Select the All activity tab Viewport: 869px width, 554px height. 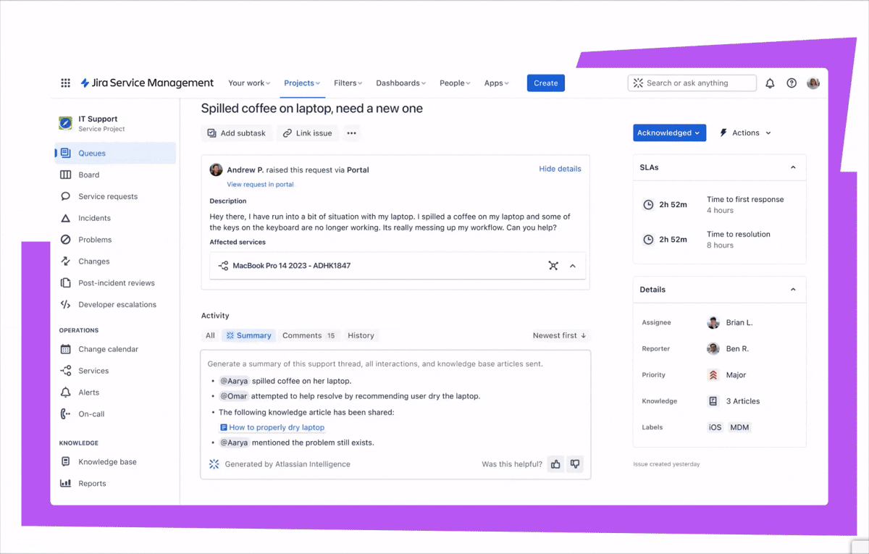(x=210, y=335)
